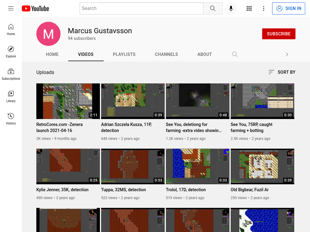
Task: Switch to the Home channel tab
Action: pos(52,54)
